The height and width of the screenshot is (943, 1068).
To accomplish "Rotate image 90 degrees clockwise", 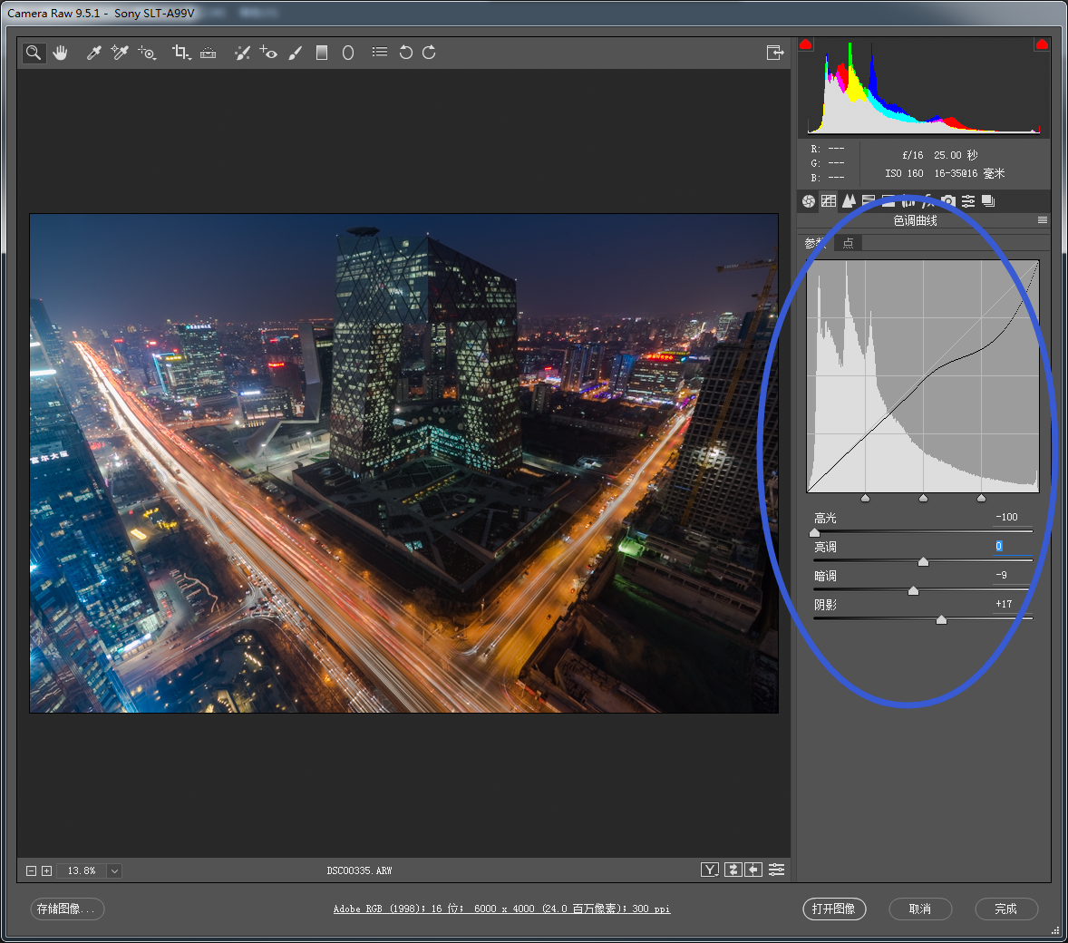I will [429, 53].
